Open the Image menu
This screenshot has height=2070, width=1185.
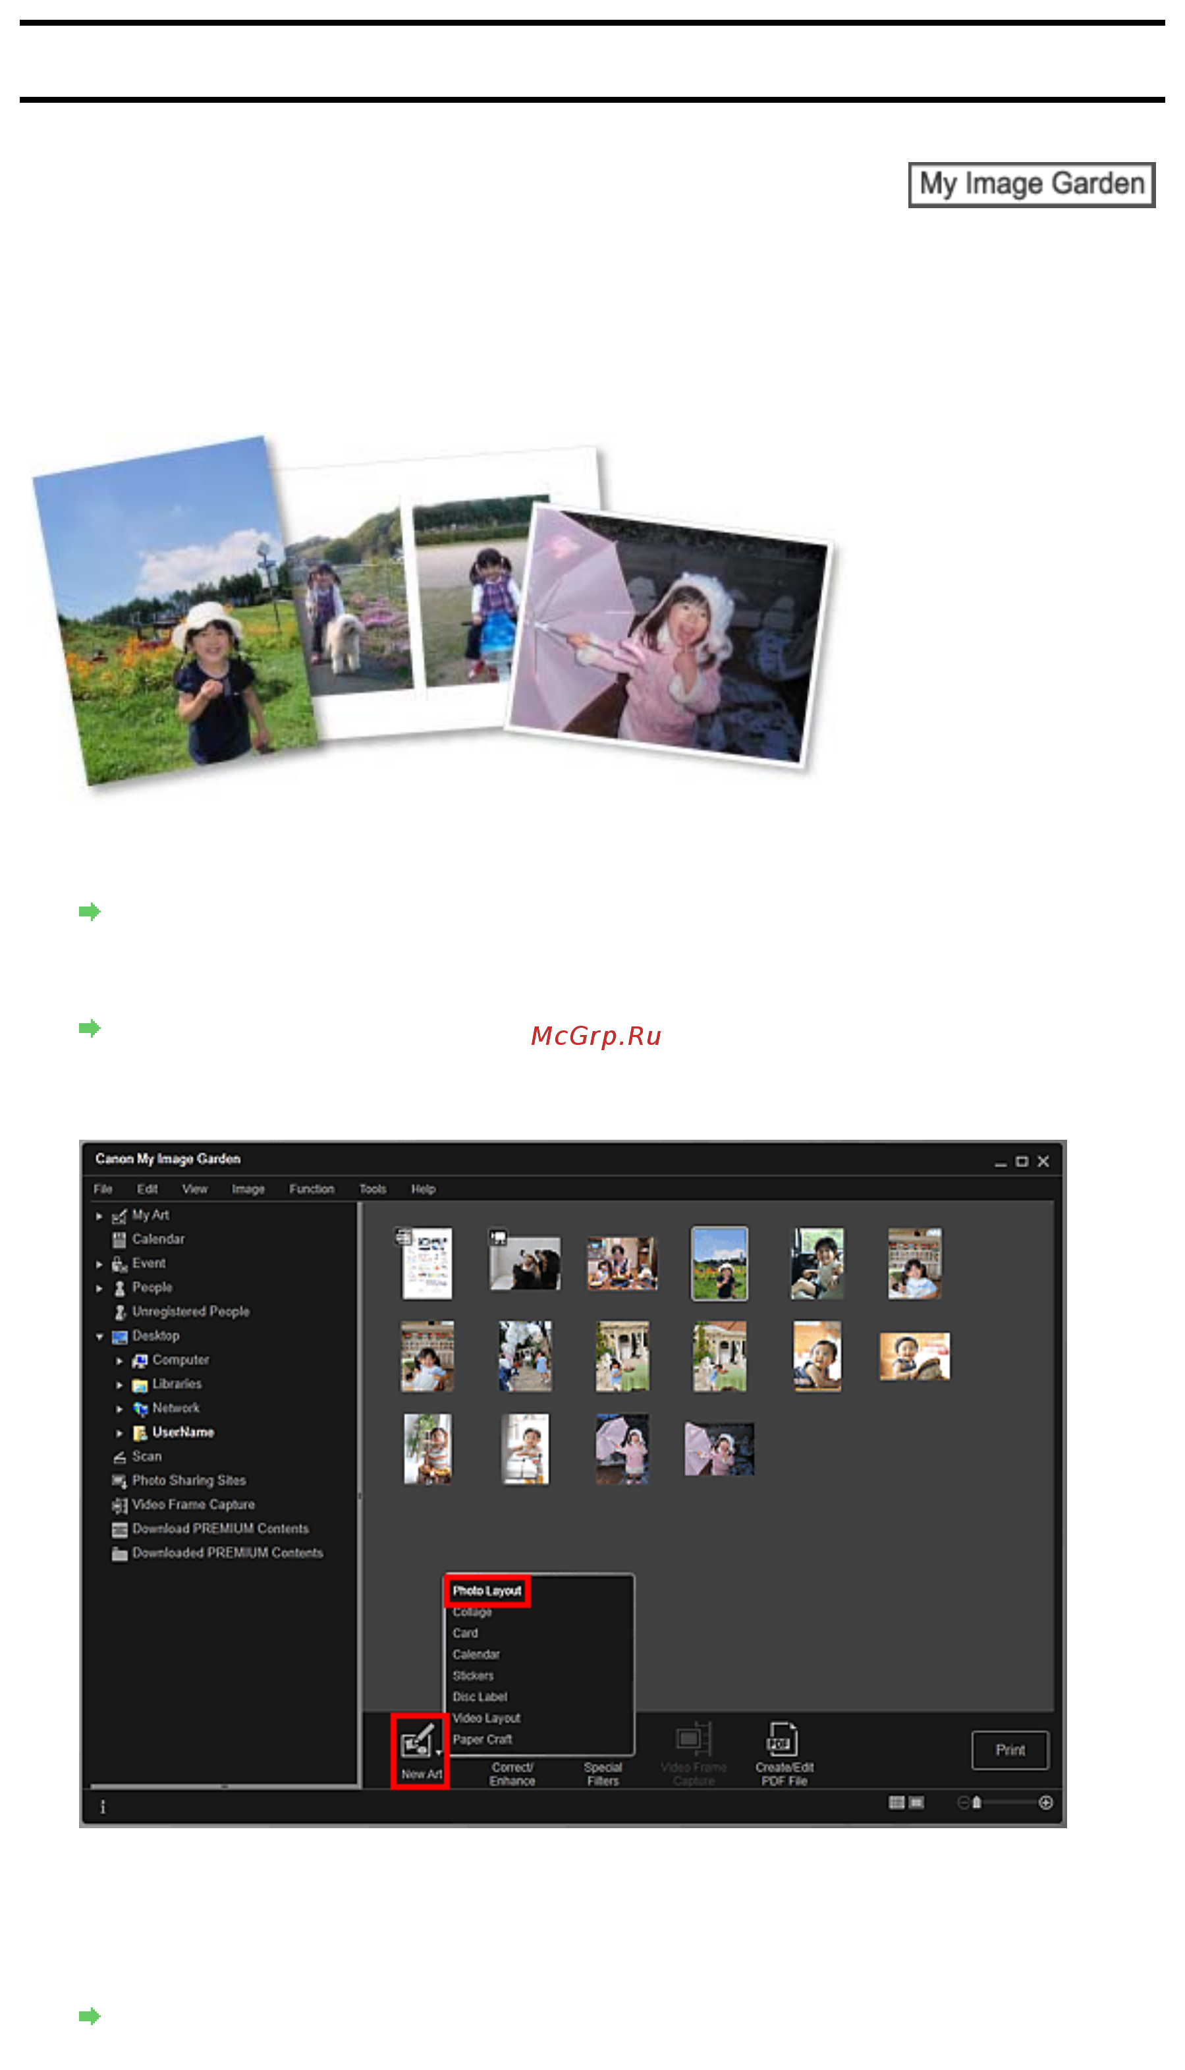point(248,1189)
